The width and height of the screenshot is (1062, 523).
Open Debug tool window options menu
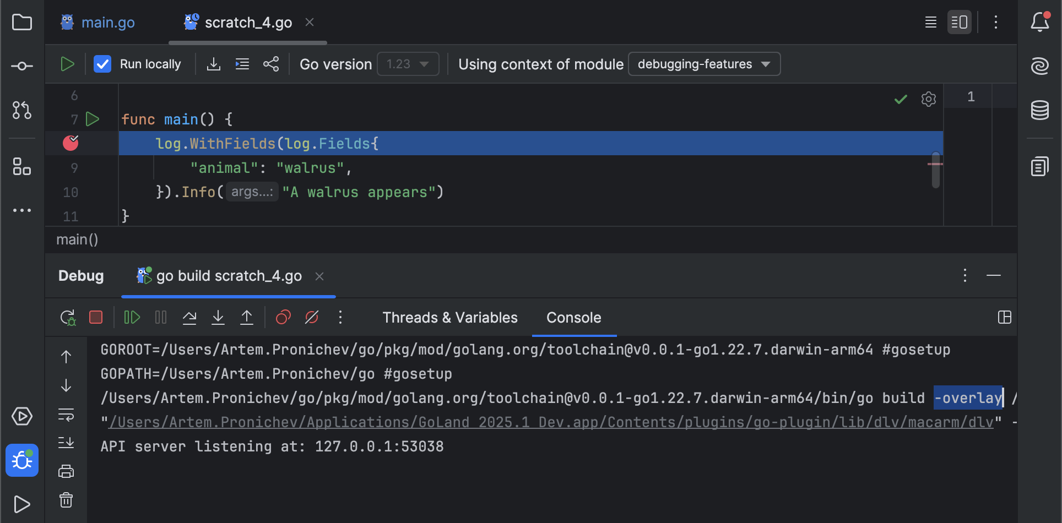click(965, 276)
